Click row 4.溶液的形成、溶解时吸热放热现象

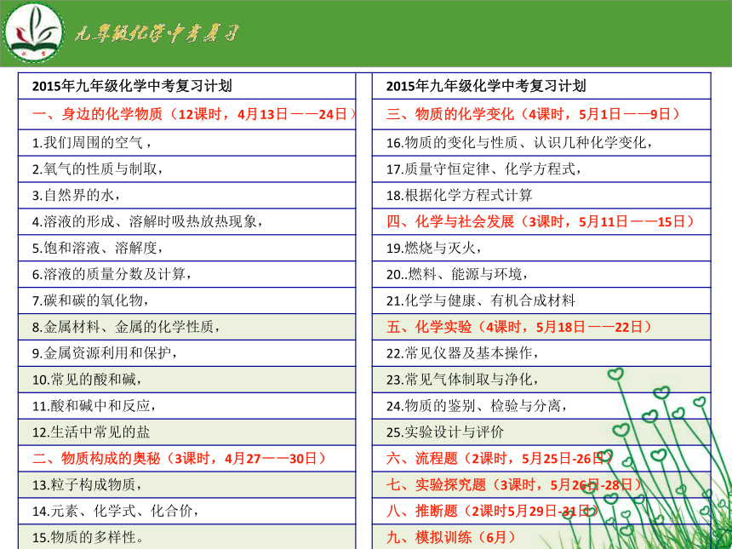pyautogui.click(x=186, y=222)
